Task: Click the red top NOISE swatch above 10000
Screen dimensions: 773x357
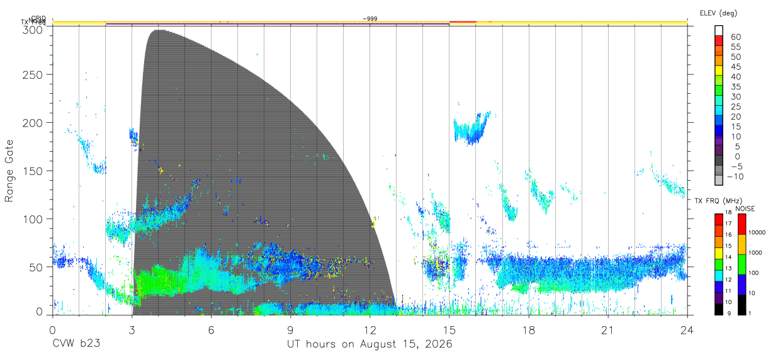Action: [x=741, y=224]
